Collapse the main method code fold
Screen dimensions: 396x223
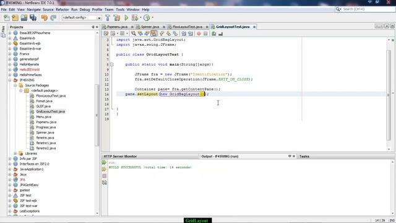(x=111, y=64)
